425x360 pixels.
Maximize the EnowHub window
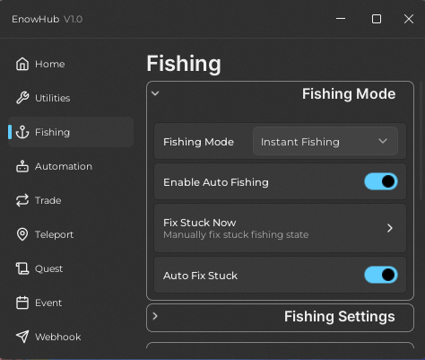[377, 19]
